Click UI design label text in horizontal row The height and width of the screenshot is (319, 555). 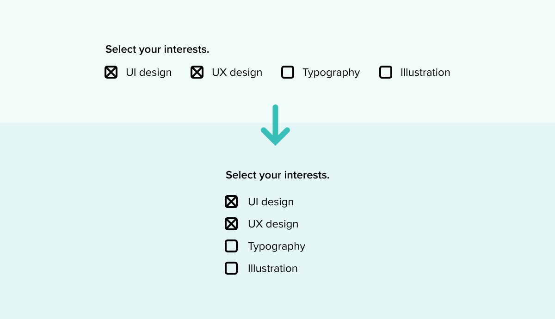148,73
